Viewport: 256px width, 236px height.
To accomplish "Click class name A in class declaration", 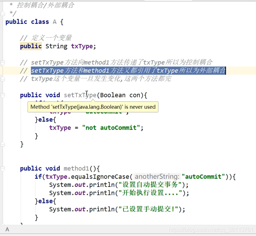I will [55, 22].
